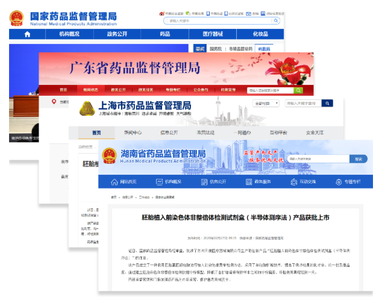Viewport: 379px width, 297px height.
Task: Click last breadcrumb 国家药品局要闻 on Hunan page
Action: click(x=164, y=197)
